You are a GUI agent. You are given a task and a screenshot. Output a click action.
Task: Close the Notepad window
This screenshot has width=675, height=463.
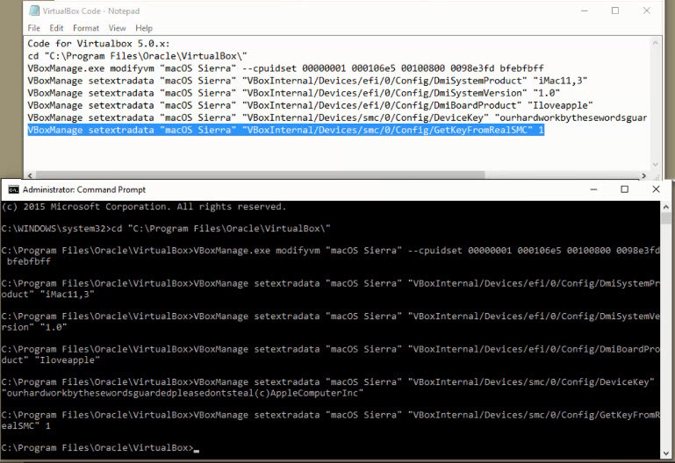647,11
